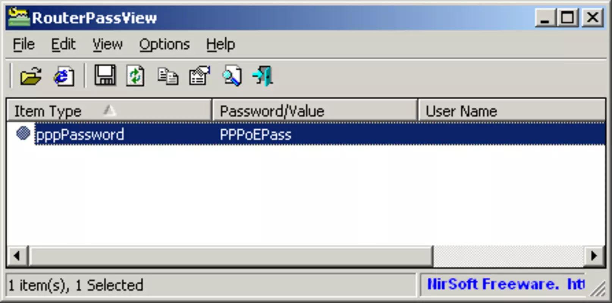Save selected items with floppy disk icon

[x=105, y=75]
